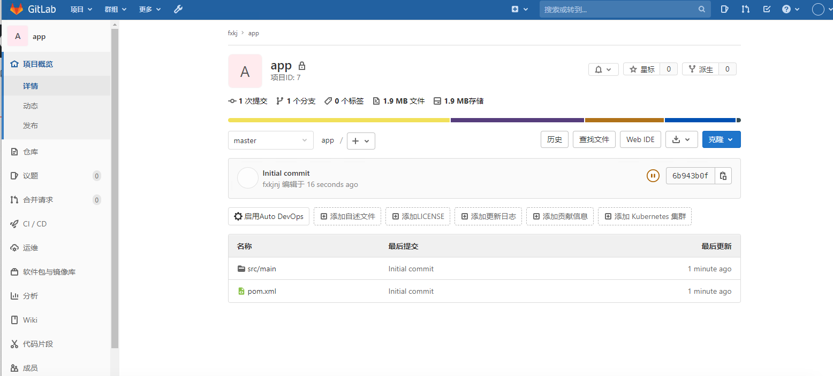Copy commit SHA with clipboard icon
833x376 pixels.
tap(723, 176)
